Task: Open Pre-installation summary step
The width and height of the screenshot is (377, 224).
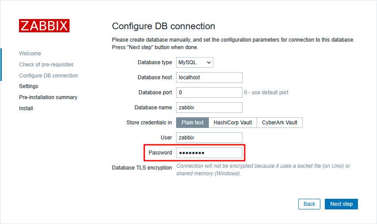Action: point(48,97)
